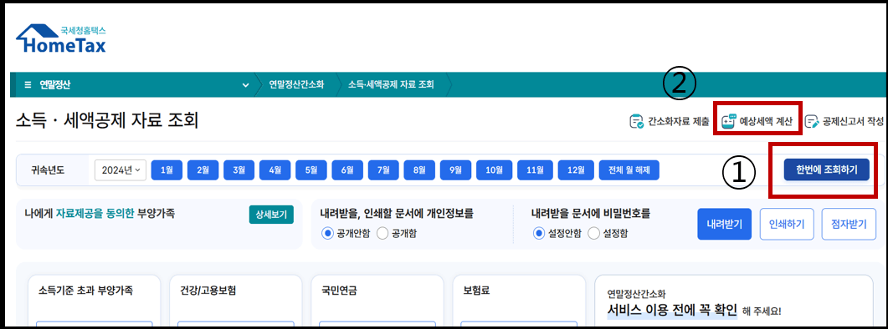Open the hamburger menu icon beside 연말정산

click(28, 85)
